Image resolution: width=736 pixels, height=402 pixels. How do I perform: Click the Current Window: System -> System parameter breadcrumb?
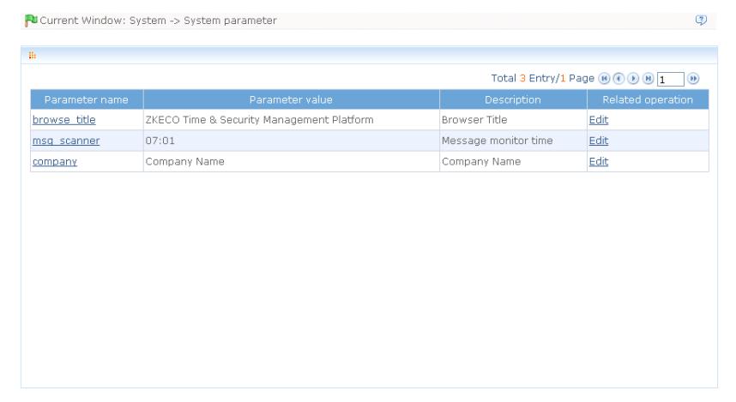click(158, 21)
